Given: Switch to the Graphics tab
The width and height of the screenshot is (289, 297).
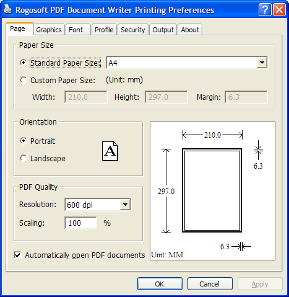Looking at the screenshot, I should click(49, 30).
